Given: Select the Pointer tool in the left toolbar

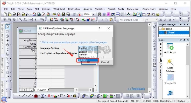Looking at the screenshot, I should click(x=8, y=27).
